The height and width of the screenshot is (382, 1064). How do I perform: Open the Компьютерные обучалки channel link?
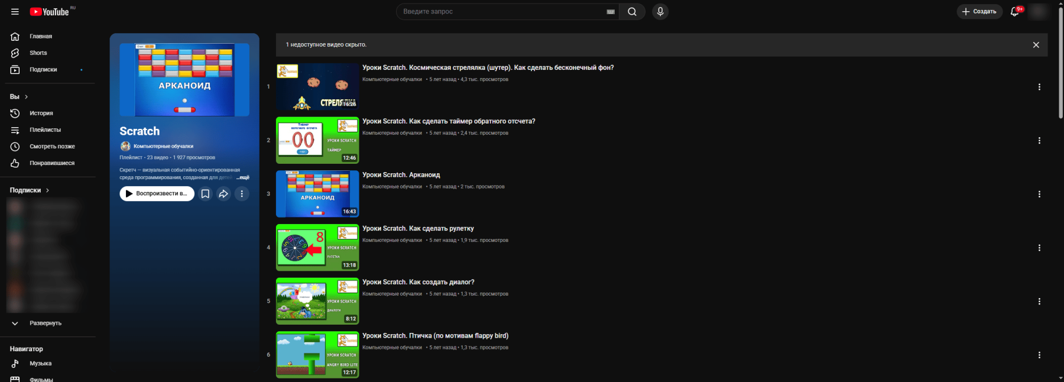(x=163, y=146)
